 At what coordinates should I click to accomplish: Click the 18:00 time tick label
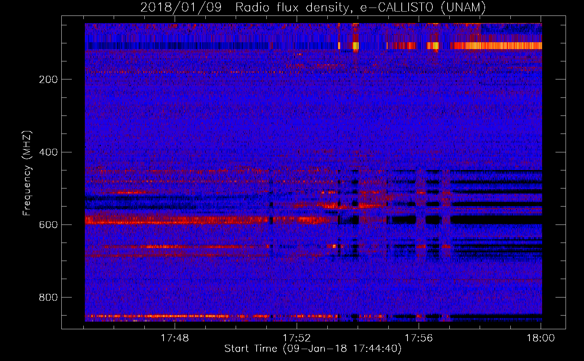[x=541, y=338]
